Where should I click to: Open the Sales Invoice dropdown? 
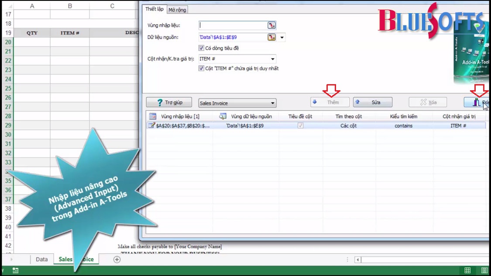pos(237,103)
